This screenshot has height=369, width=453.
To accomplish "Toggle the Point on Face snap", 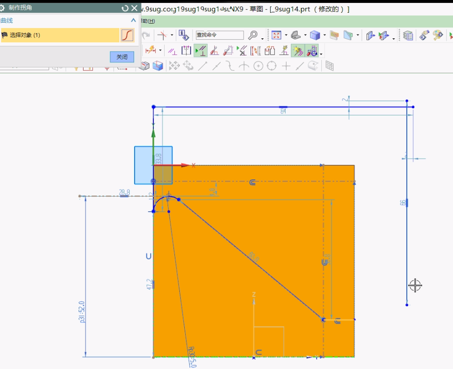I will (x=313, y=66).
